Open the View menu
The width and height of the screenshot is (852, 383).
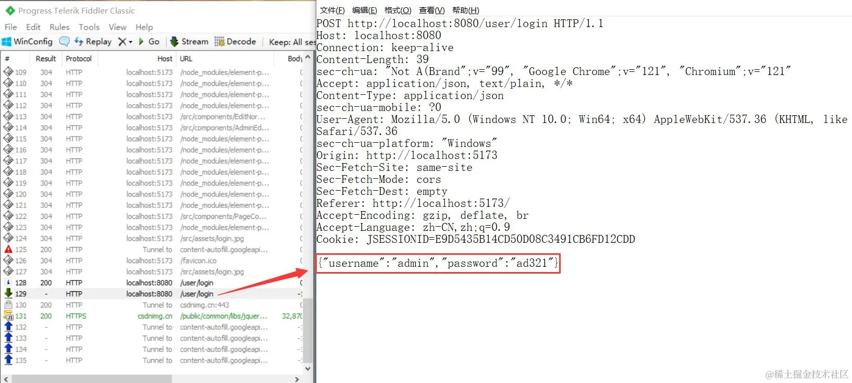click(117, 27)
